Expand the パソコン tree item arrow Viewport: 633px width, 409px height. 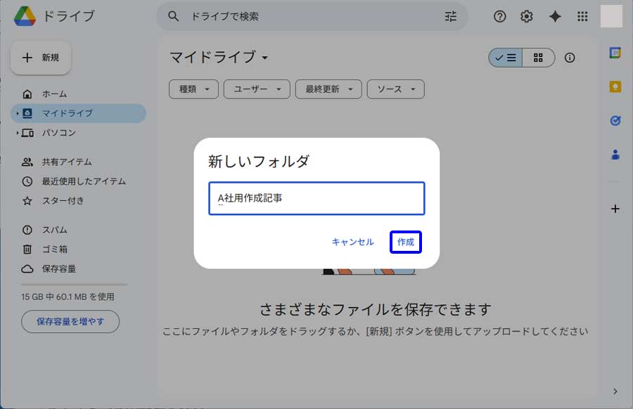click(x=18, y=133)
